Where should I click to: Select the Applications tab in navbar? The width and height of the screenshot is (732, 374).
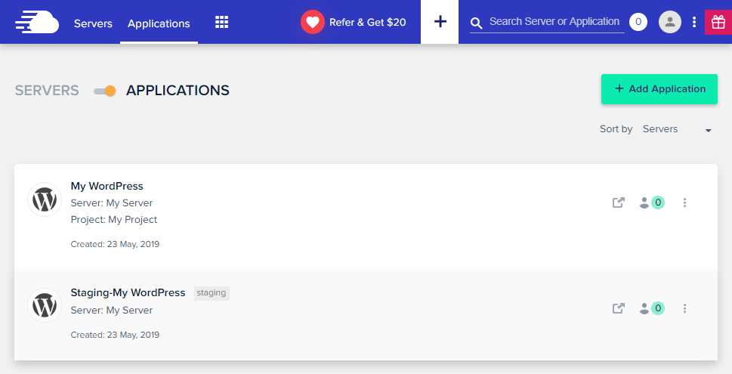coord(159,23)
